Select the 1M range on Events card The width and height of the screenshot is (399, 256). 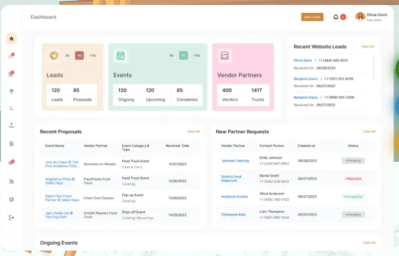point(183,56)
